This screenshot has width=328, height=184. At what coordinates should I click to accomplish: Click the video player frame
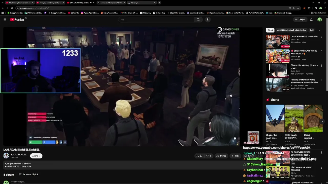[x=133, y=86]
